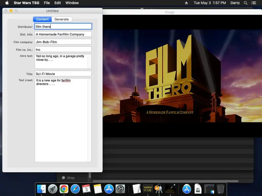Screen dimensions: 262x196
Task: Open Spotlight search magnifier in menu bar
Action: coord(245,3)
